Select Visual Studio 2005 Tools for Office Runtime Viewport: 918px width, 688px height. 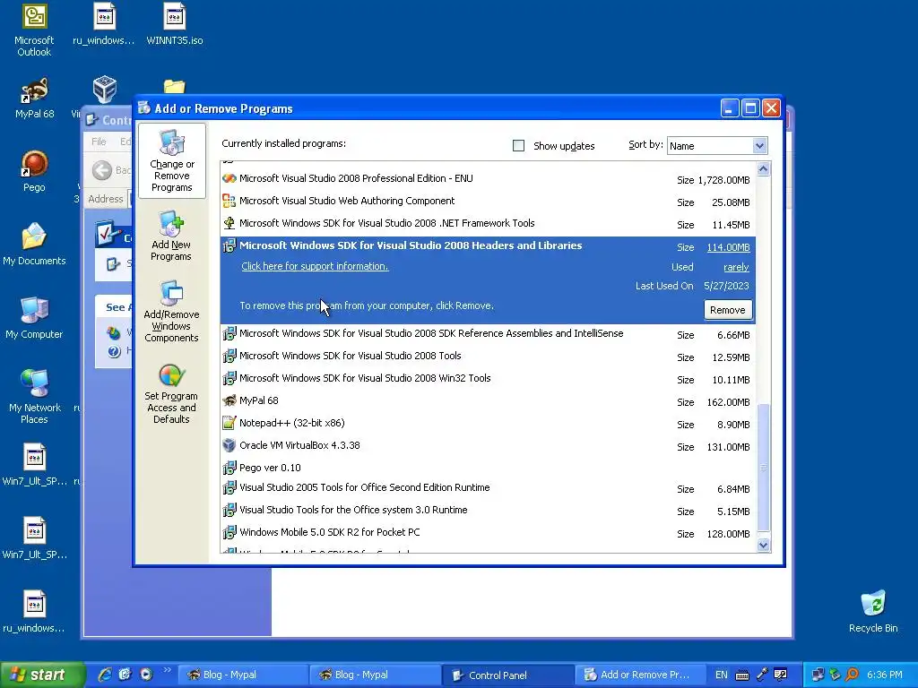pos(488,488)
